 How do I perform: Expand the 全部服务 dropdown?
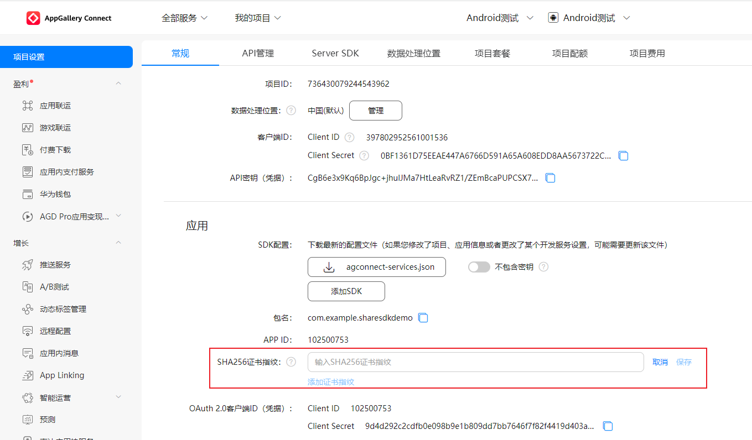pos(185,17)
